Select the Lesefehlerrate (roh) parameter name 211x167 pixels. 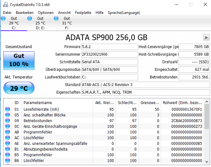pos(41,109)
